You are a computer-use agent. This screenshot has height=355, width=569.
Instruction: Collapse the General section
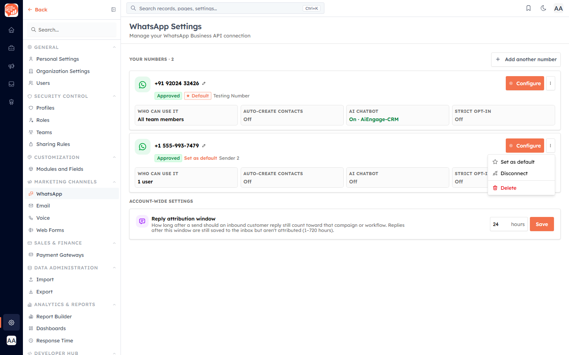click(x=114, y=47)
